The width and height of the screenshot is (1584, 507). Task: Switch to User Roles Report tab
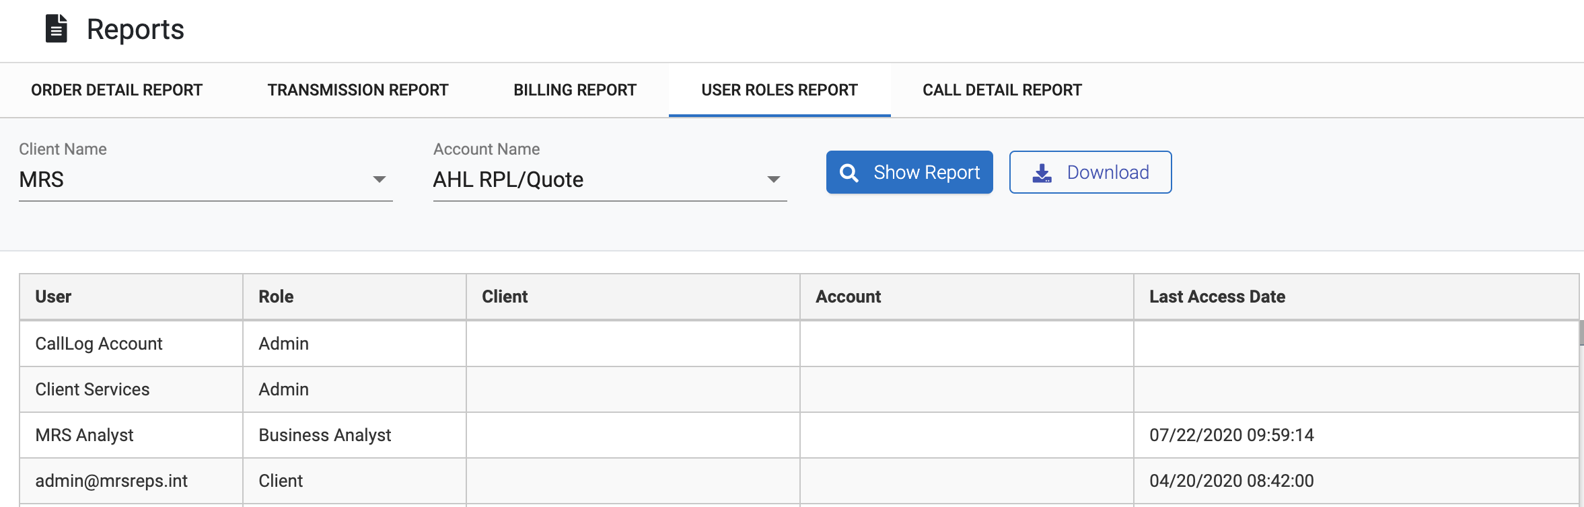click(780, 90)
